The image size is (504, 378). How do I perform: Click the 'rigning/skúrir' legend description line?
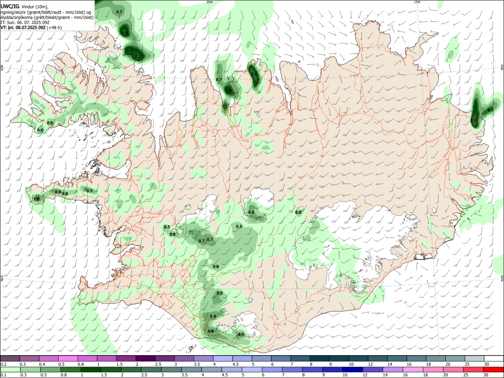(x=46, y=12)
